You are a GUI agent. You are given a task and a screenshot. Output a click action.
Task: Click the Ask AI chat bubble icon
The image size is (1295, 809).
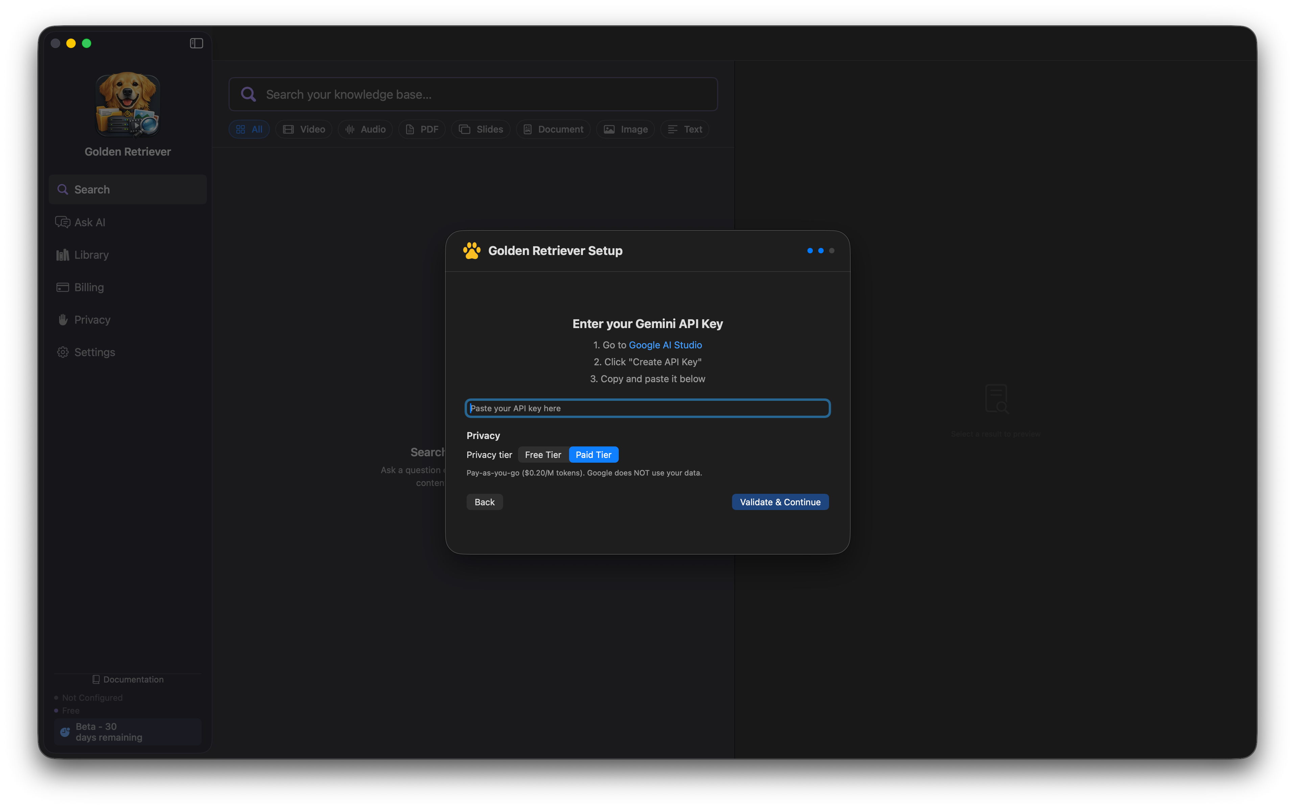point(63,222)
